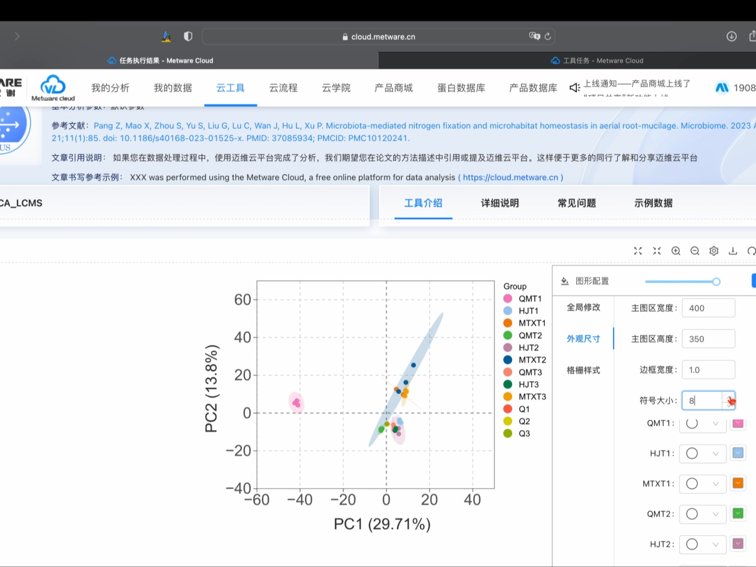
Task: Switch to the 工具介绍 tab
Action: click(423, 203)
